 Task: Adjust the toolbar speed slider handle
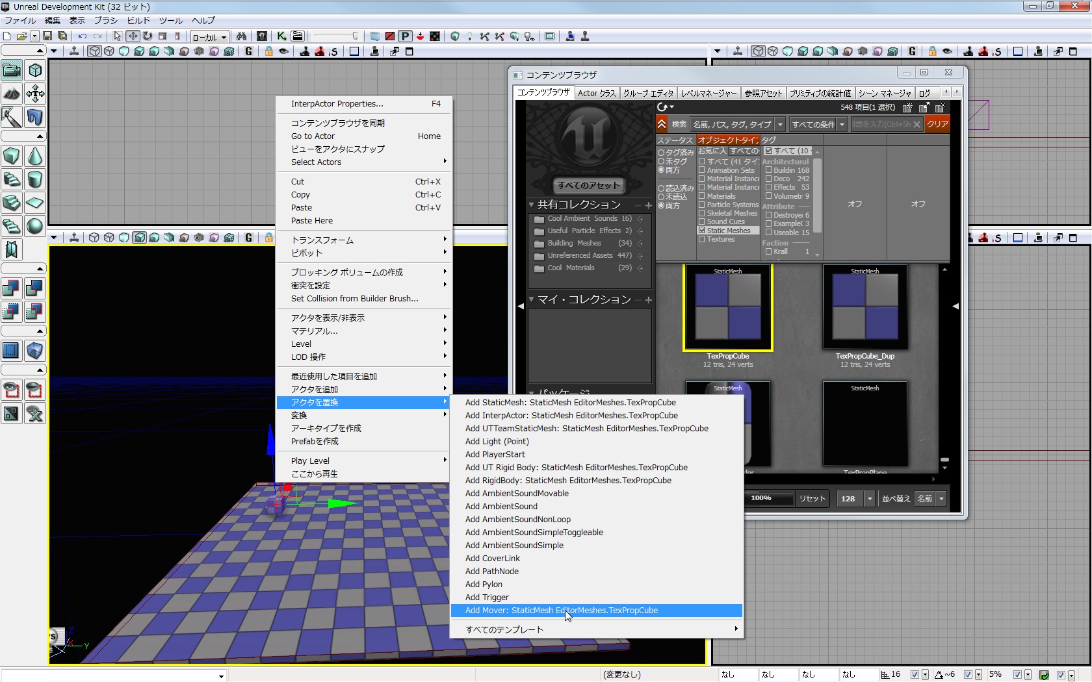click(x=355, y=36)
